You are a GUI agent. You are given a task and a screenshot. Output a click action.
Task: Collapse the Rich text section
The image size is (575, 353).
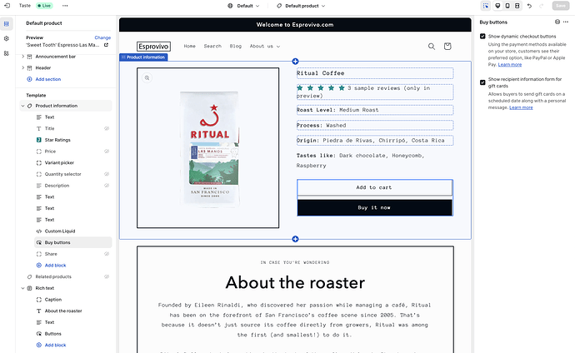click(x=22, y=288)
